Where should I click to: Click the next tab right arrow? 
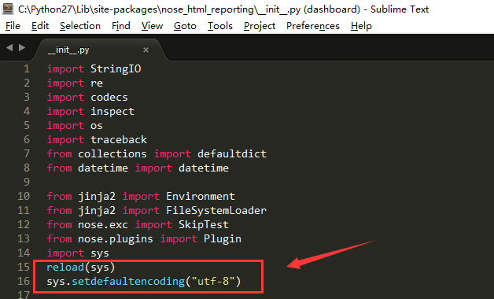(x=22, y=47)
